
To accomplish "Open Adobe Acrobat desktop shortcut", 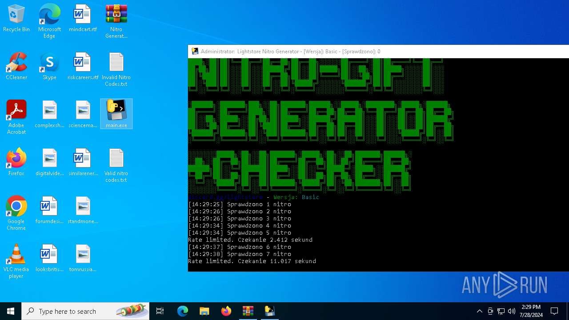I will [x=16, y=117].
